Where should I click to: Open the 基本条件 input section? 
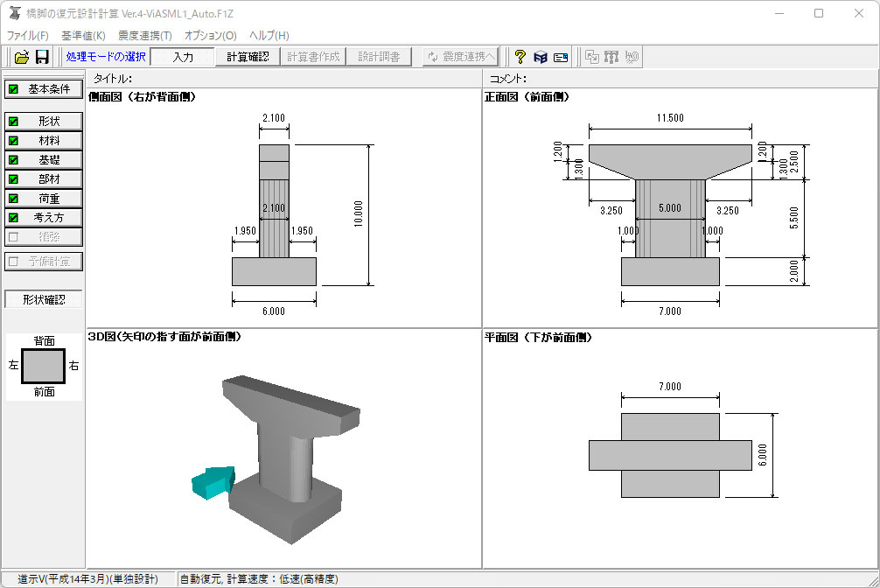click(x=44, y=89)
